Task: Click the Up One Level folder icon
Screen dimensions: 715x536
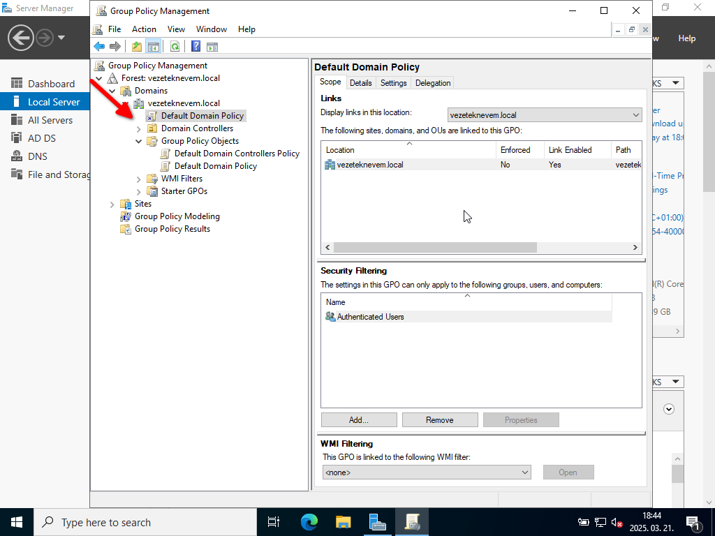Action: [137, 47]
